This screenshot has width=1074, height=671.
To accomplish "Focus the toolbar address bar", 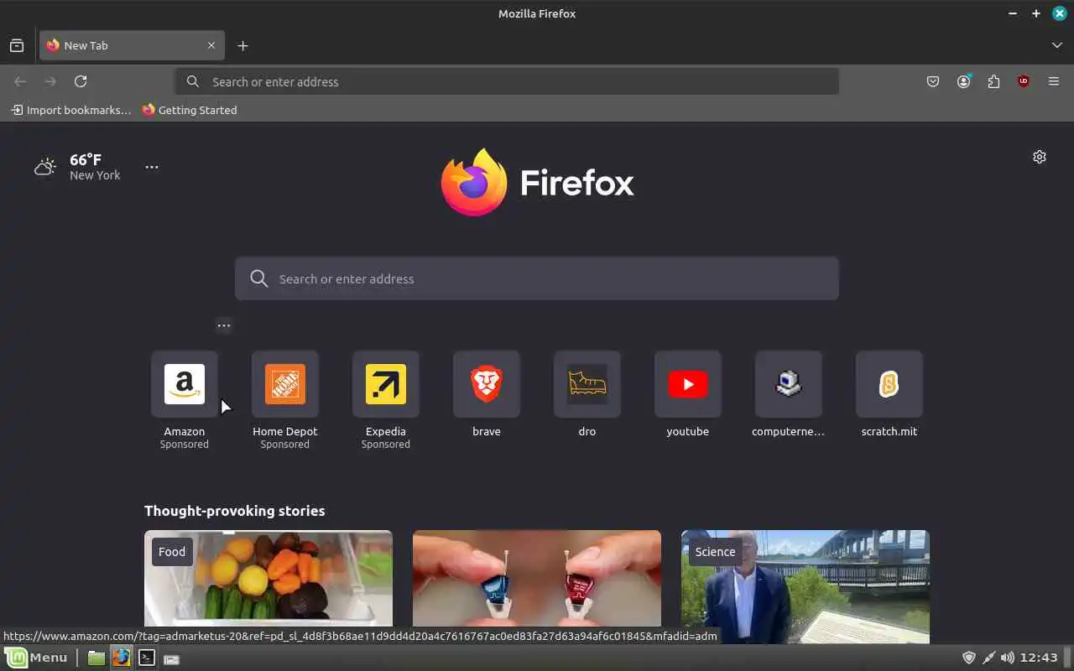I will tap(507, 81).
